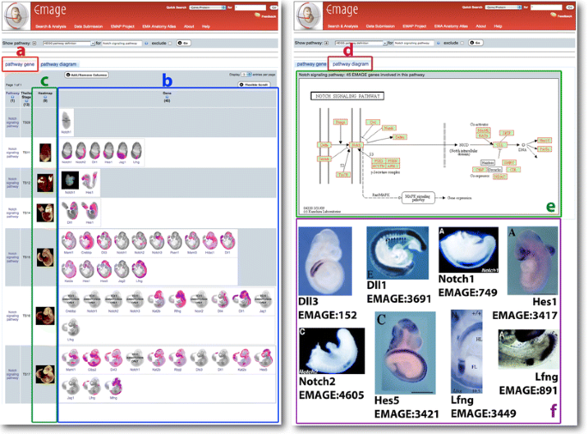Image resolution: width=588 pixels, height=434 pixels.
Task: Click Quick Search Go button in right page
Action: pyautogui.click(x=570, y=7)
